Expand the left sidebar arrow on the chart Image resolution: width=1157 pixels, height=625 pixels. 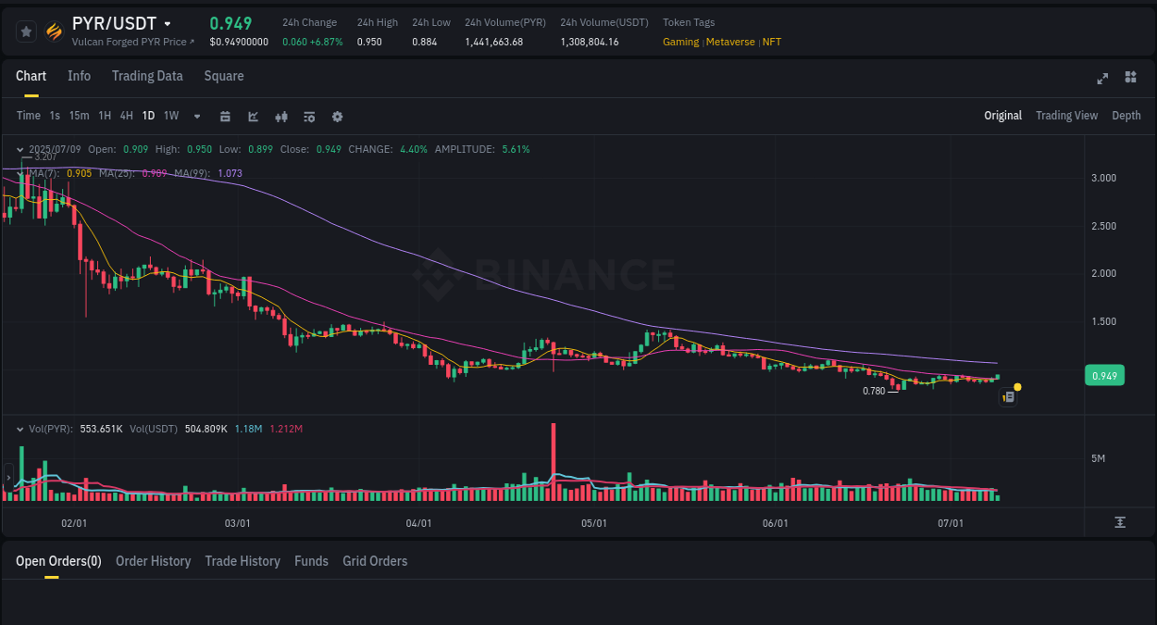click(x=7, y=477)
